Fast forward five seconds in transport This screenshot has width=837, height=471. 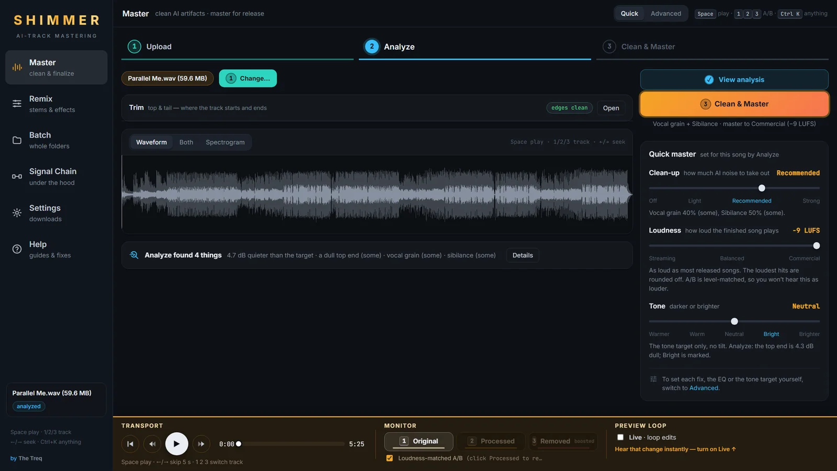point(201,444)
